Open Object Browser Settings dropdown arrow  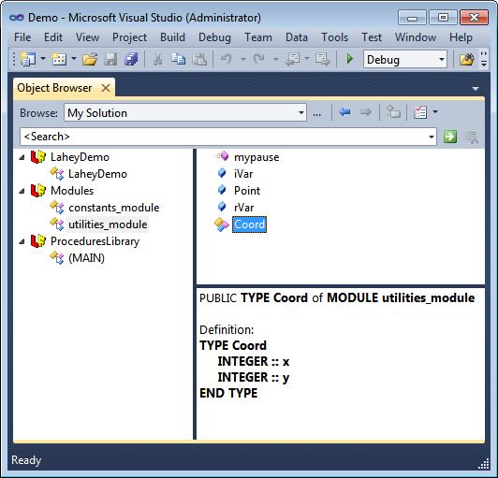point(435,111)
